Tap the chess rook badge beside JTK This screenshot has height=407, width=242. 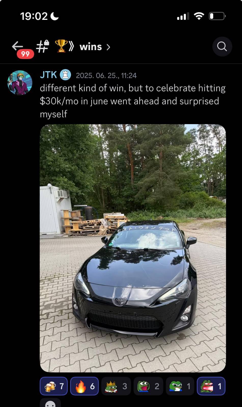point(65,75)
